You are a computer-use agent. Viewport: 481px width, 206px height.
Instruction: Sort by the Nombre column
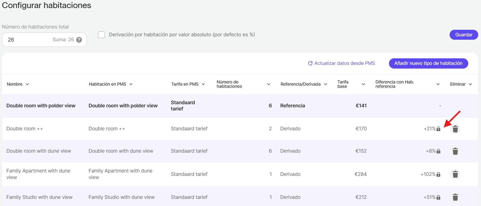coord(18,84)
